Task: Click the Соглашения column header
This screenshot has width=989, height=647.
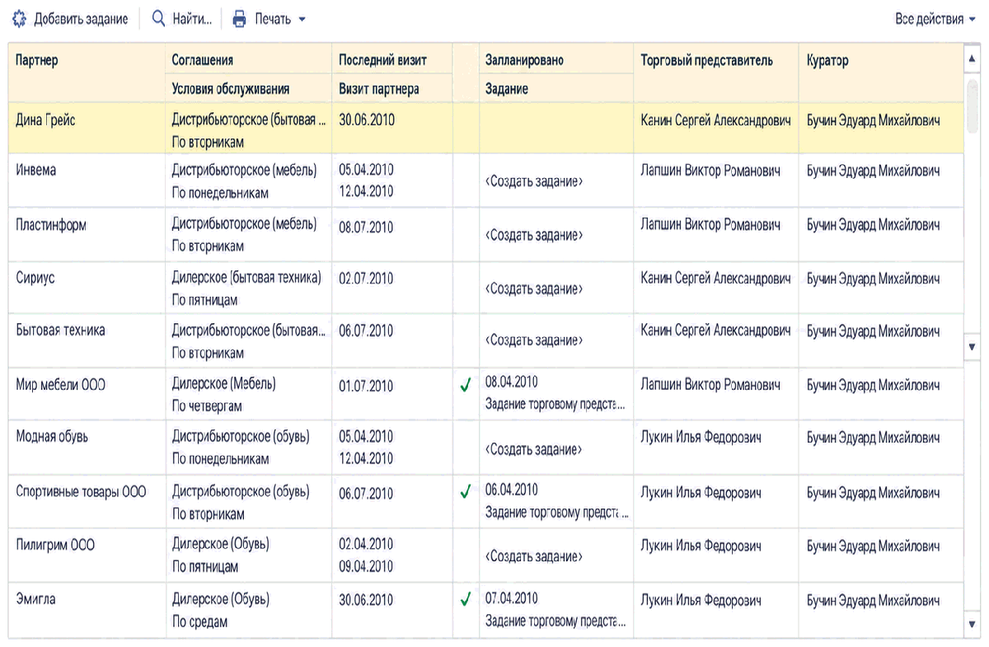Action: coord(249,60)
